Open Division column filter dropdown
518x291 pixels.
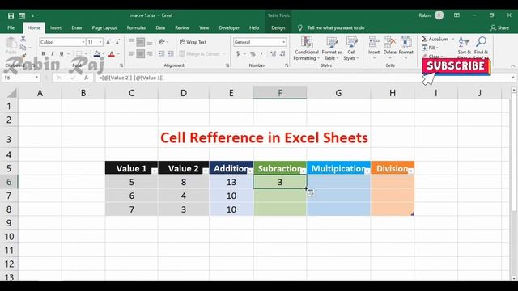(x=411, y=171)
